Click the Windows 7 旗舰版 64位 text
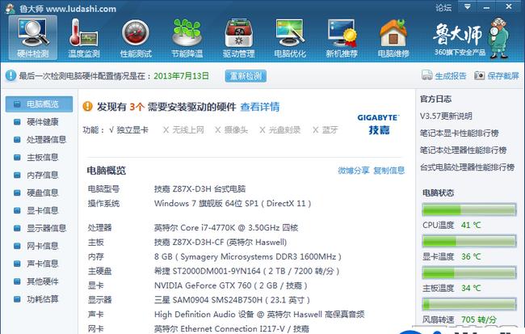The width and height of the screenshot is (525, 334). coord(233,203)
